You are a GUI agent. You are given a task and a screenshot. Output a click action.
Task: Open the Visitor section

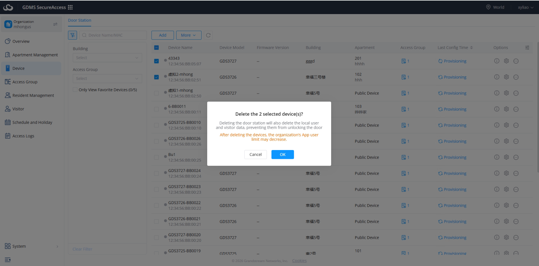[31, 109]
